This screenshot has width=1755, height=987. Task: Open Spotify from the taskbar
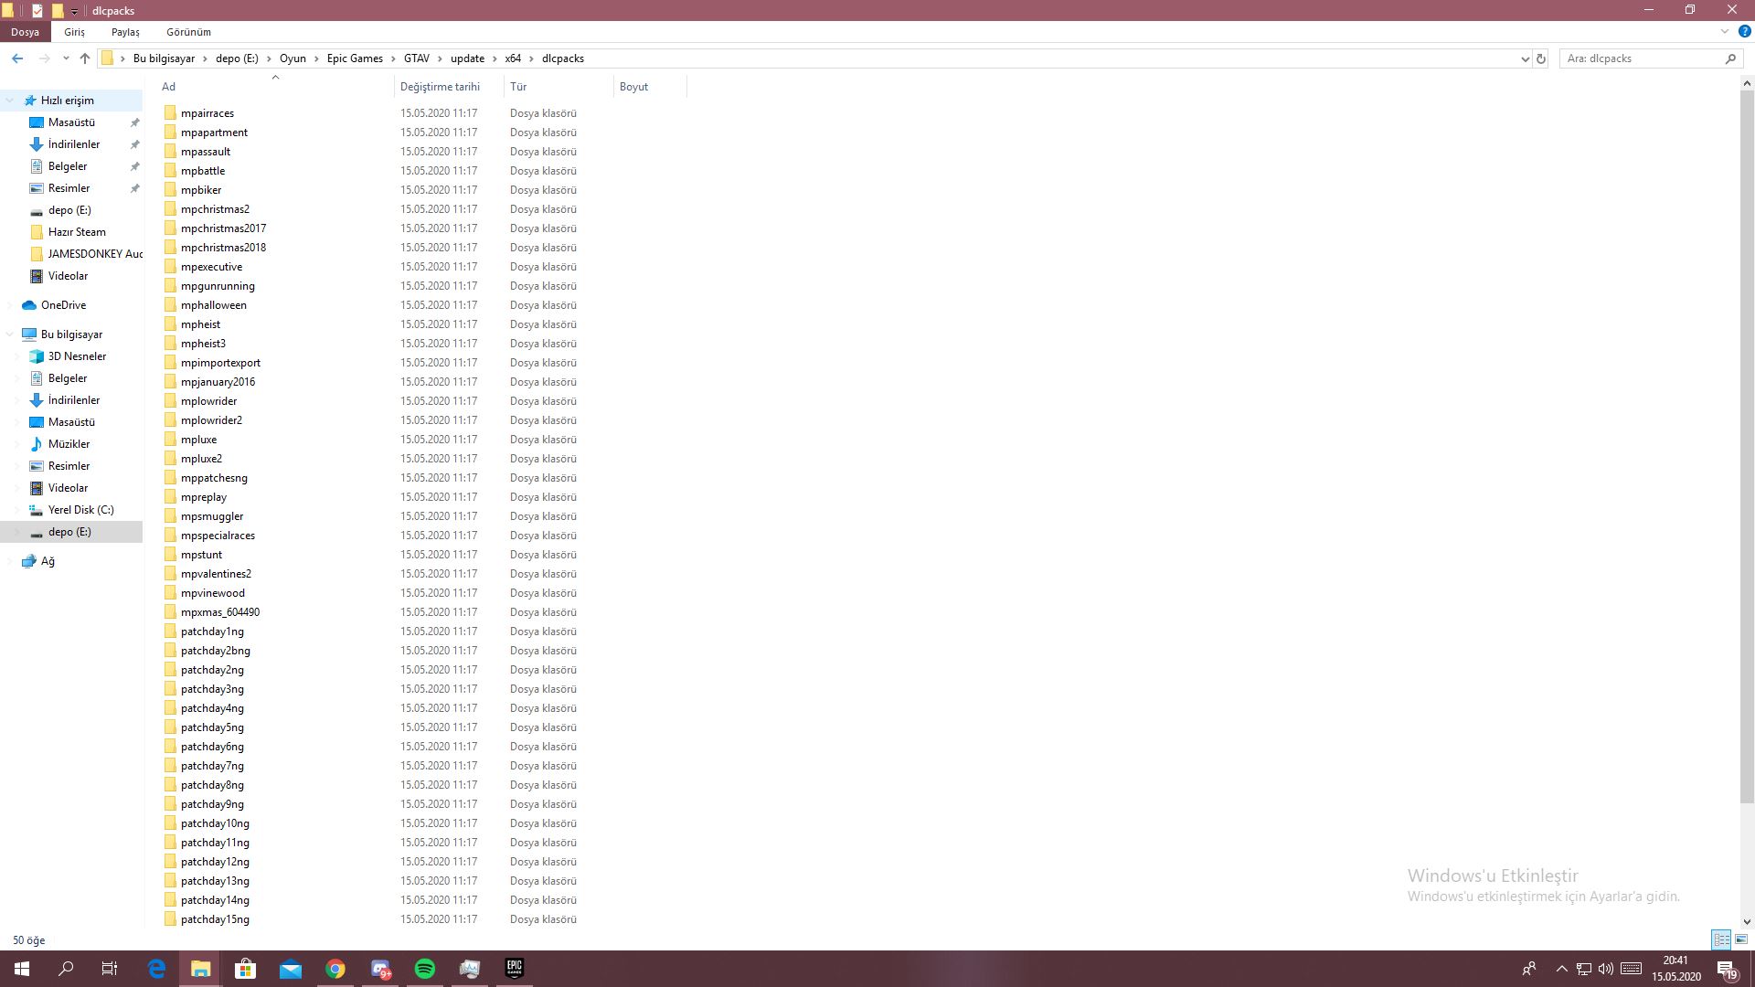(x=425, y=969)
